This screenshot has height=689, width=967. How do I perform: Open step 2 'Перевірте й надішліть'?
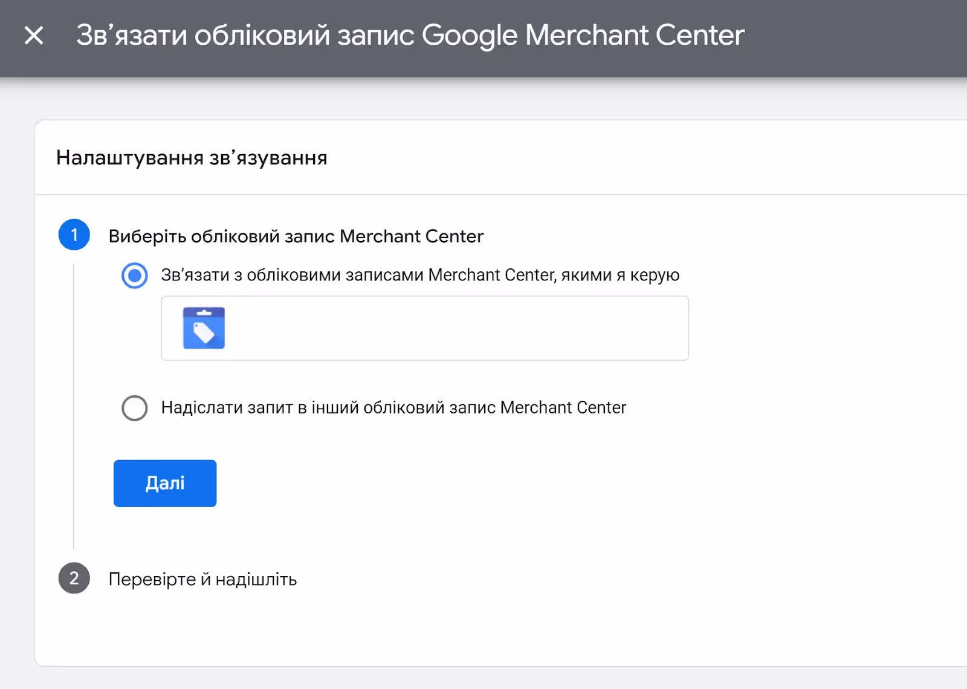[x=202, y=579]
